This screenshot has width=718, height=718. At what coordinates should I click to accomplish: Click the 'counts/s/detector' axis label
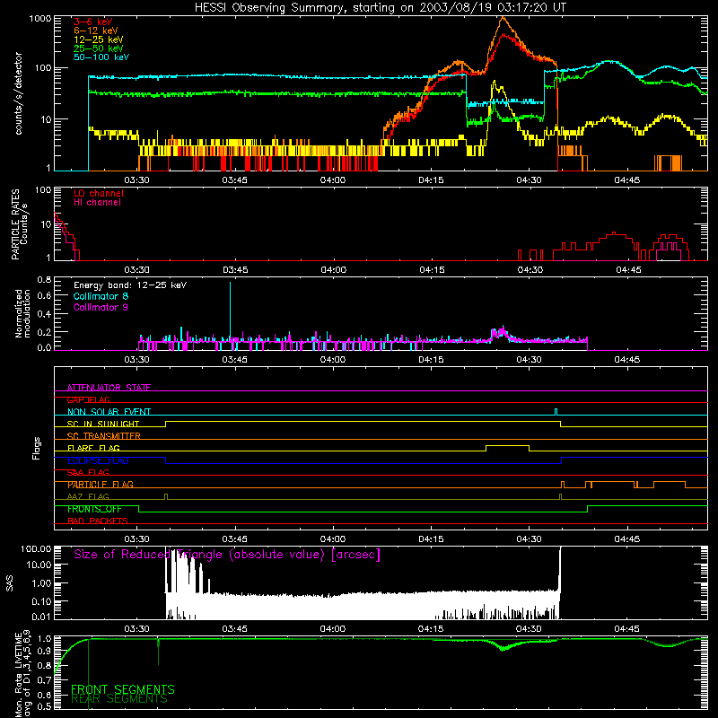18,93
